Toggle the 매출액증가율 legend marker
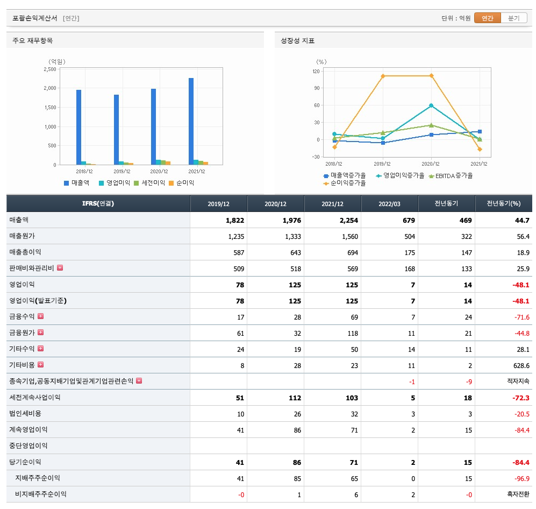The image size is (536, 509). click(326, 176)
